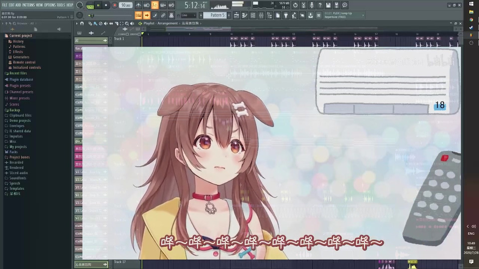This screenshot has height=269, width=479.
Task: Select the playlist draw pencil tool
Action: [x=90, y=23]
